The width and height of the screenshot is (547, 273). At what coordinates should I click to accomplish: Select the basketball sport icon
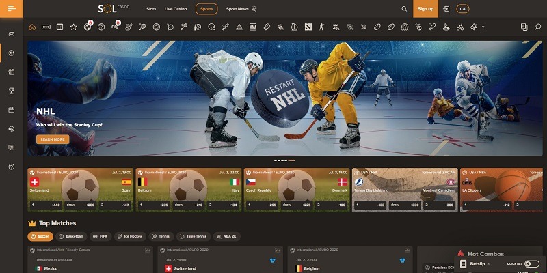[101, 27]
